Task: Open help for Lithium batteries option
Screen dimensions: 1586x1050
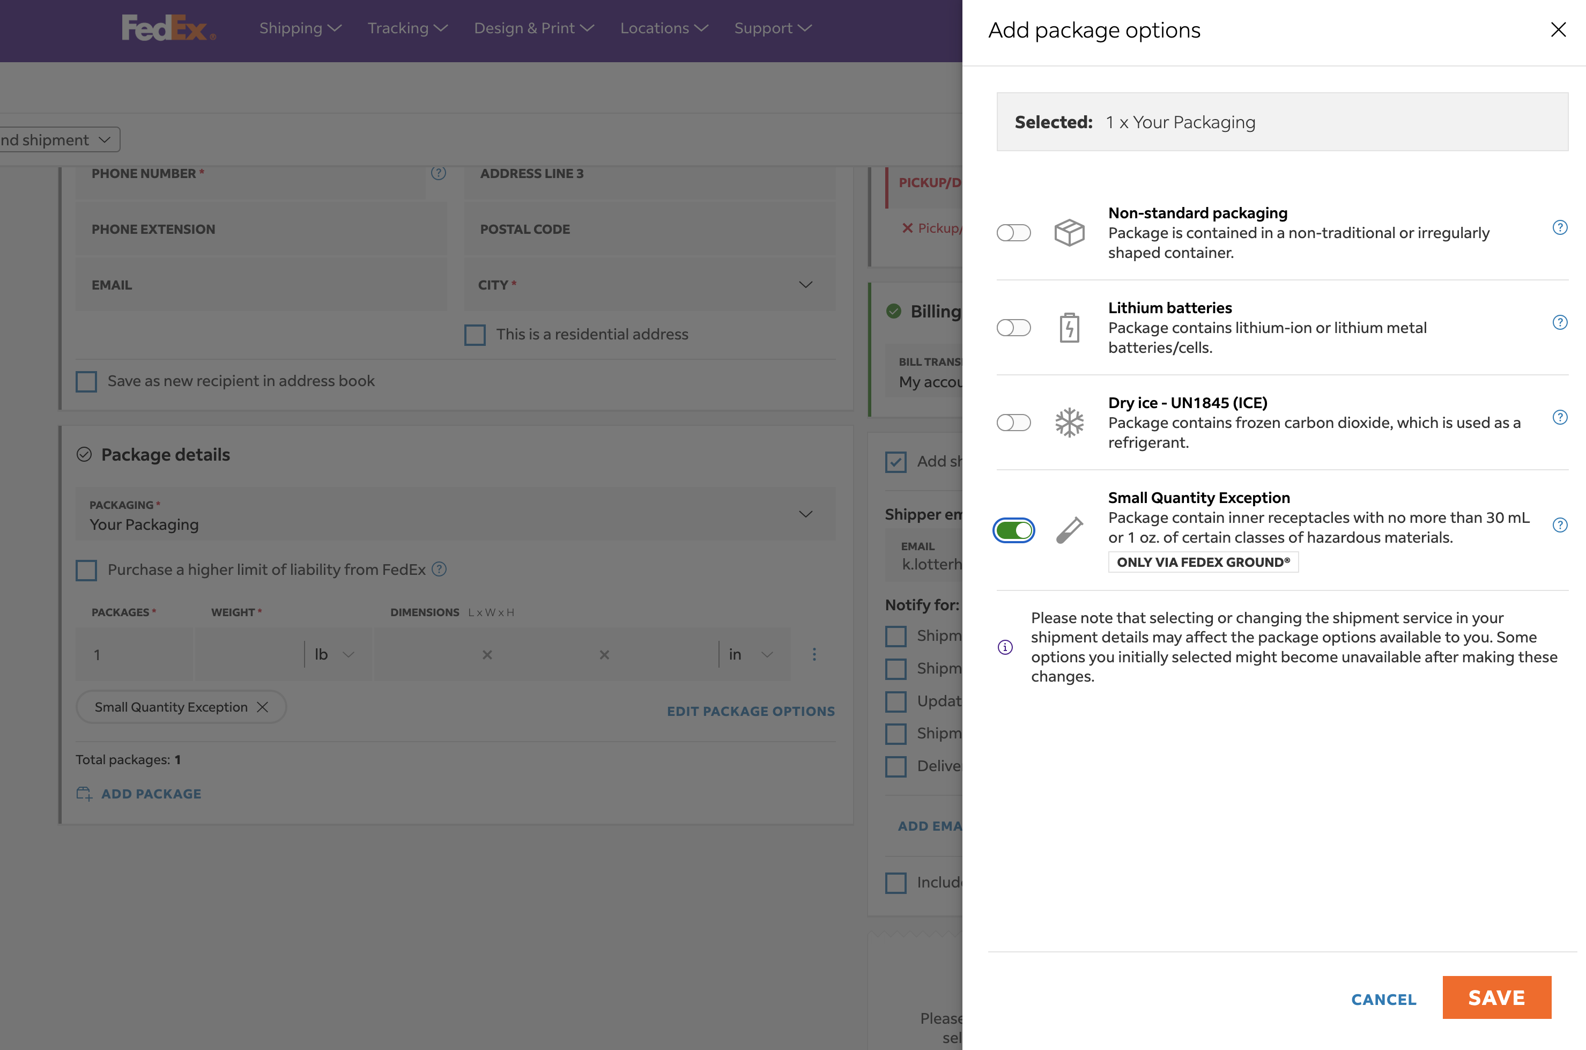Action: tap(1560, 323)
